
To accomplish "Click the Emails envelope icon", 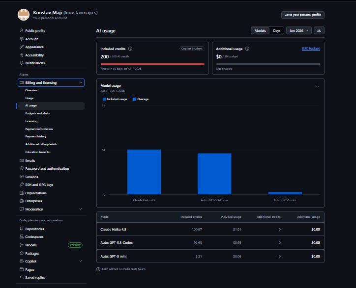I will pos(22,160).
